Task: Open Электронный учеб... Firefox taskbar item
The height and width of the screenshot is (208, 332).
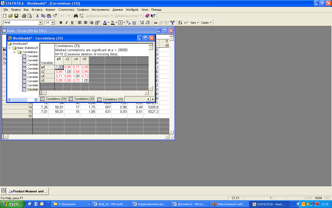Action: point(230,204)
